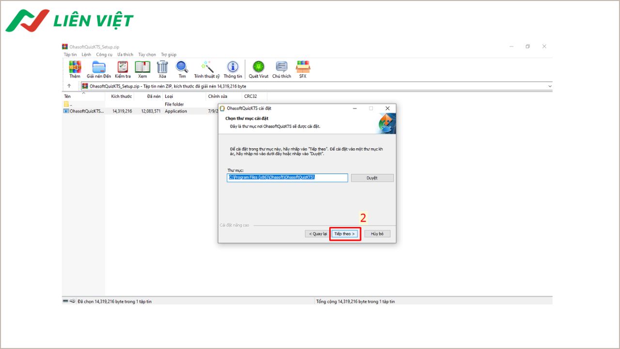Viewport: 620px width, 349px height.
Task: Open the Xem view icon
Action: tap(142, 67)
